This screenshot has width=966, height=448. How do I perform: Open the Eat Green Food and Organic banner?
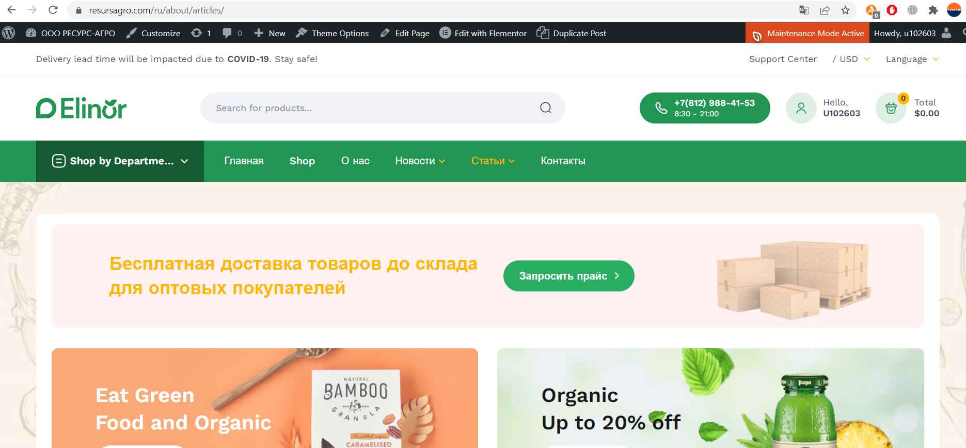pos(265,398)
